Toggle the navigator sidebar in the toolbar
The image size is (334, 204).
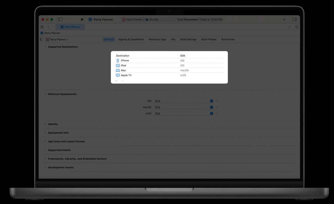(60, 19)
